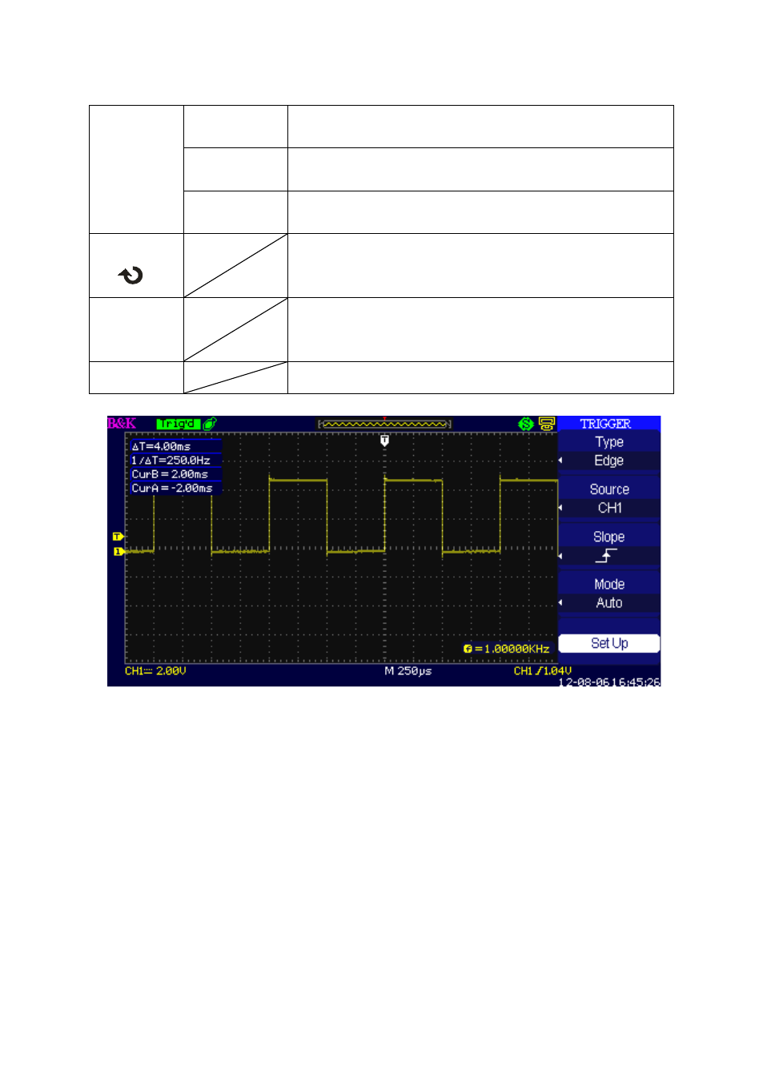Click the frequency counter reading 1.00000KHz
Screen dimensions: 763x1083
click(x=507, y=649)
